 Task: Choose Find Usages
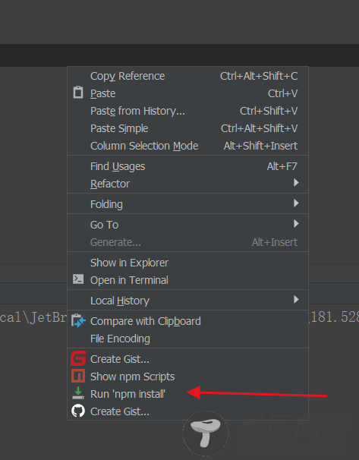tap(187, 166)
